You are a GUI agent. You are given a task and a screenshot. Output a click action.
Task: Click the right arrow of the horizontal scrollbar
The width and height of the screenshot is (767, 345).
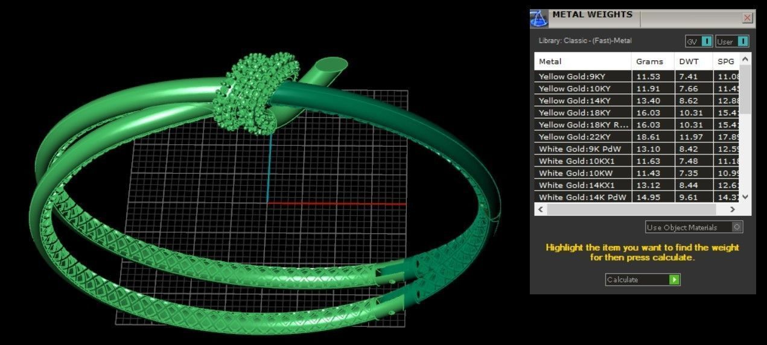(x=733, y=209)
